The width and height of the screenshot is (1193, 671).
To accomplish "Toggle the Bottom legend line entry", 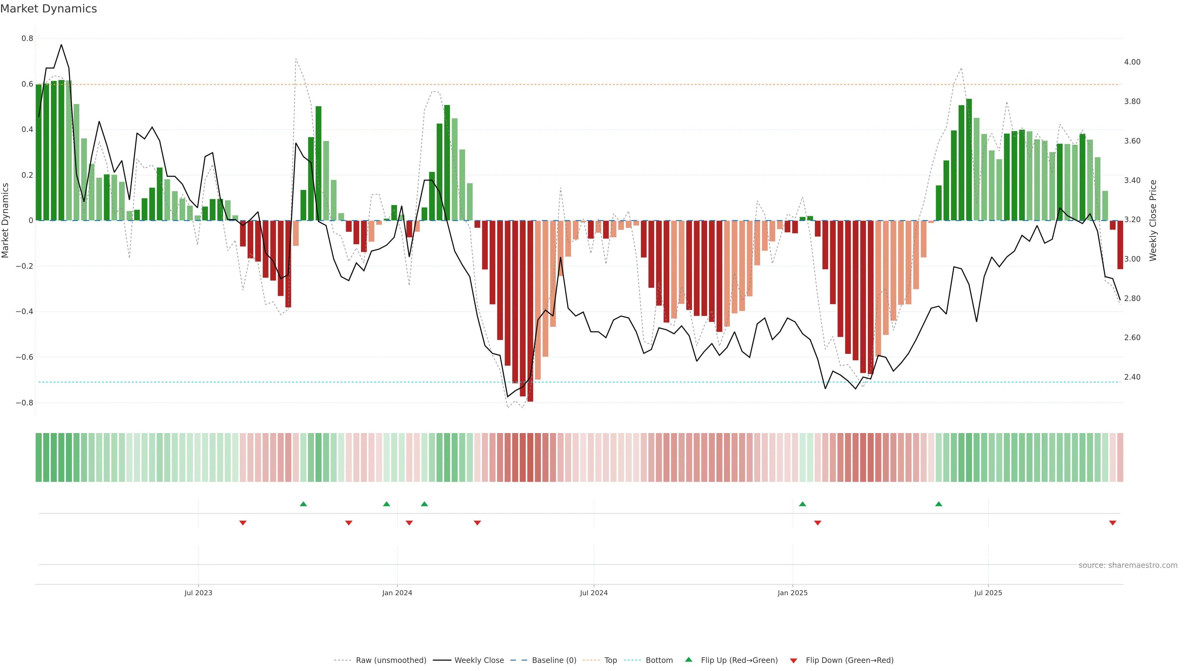I will [659, 660].
